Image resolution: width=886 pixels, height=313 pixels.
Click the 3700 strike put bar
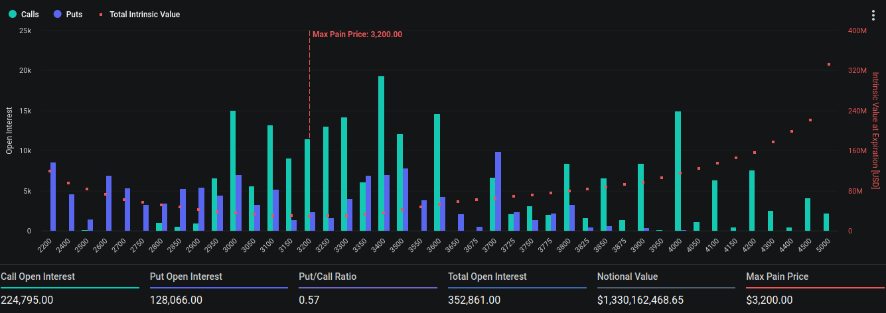(498, 192)
